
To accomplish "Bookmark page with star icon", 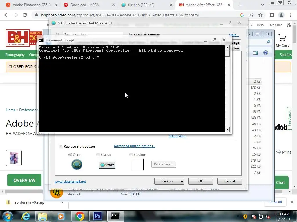I will point(260,15).
